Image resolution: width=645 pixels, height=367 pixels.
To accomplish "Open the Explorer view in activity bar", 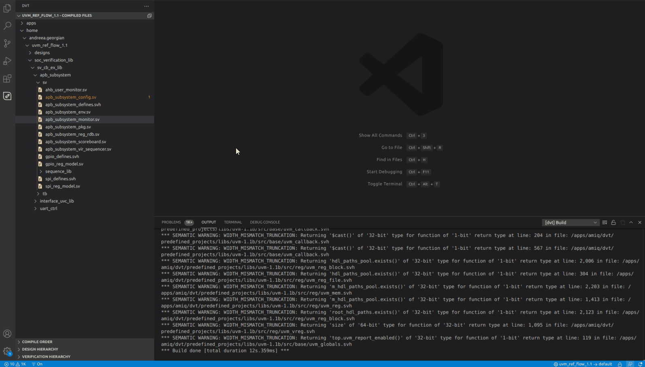I will 7,8.
